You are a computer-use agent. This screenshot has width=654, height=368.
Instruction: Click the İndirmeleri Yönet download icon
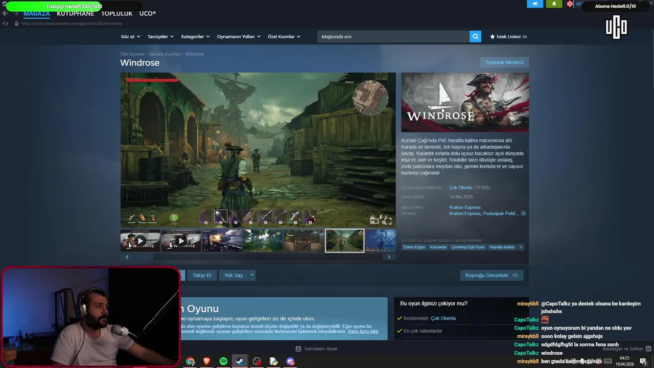point(298,349)
